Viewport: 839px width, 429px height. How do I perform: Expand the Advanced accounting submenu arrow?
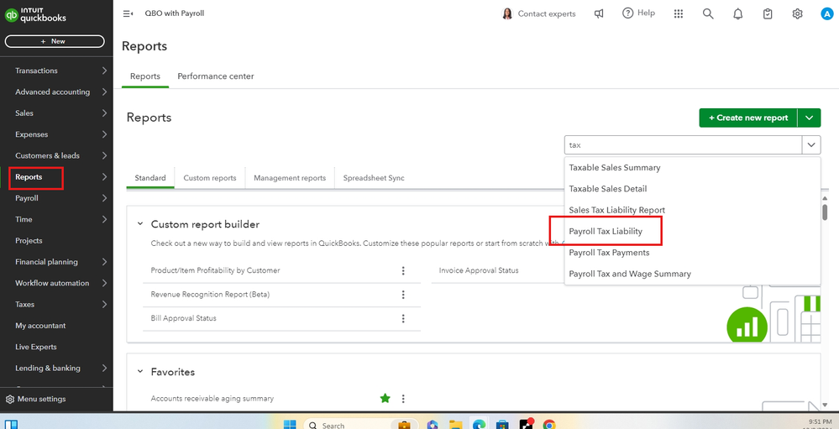[x=104, y=92]
